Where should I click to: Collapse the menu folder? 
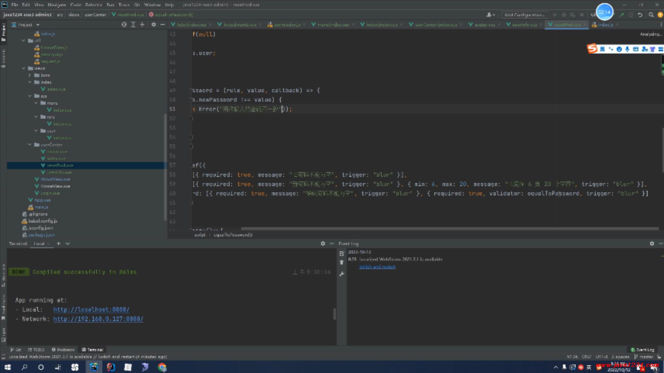36,103
